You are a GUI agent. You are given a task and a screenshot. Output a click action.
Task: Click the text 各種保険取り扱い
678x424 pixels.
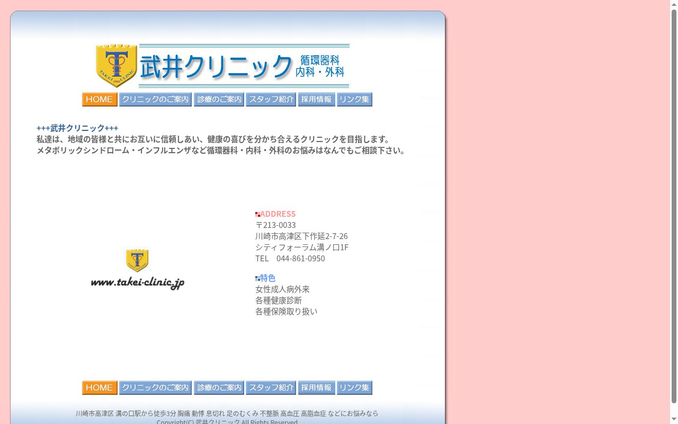(286, 311)
